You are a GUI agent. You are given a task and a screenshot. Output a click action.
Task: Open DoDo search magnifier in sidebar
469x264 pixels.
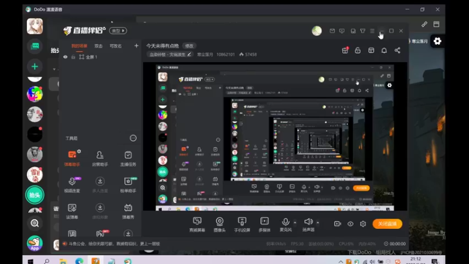point(35,224)
